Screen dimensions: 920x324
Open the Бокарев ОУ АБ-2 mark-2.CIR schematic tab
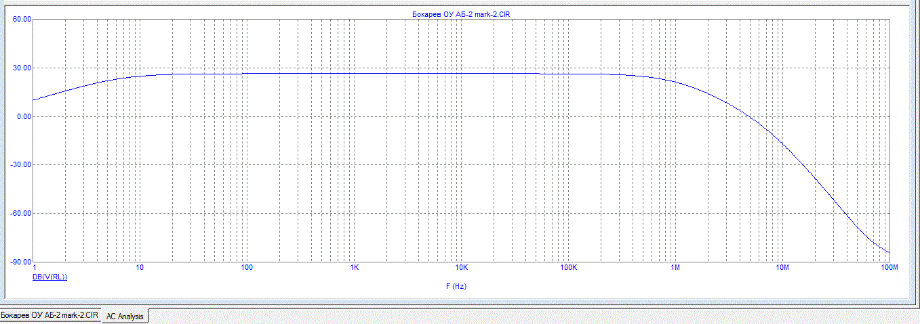(x=49, y=315)
